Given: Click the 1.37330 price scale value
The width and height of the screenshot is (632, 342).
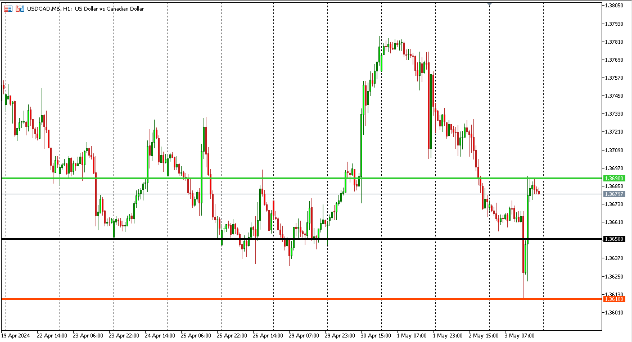Looking at the screenshot, I should coord(614,114).
